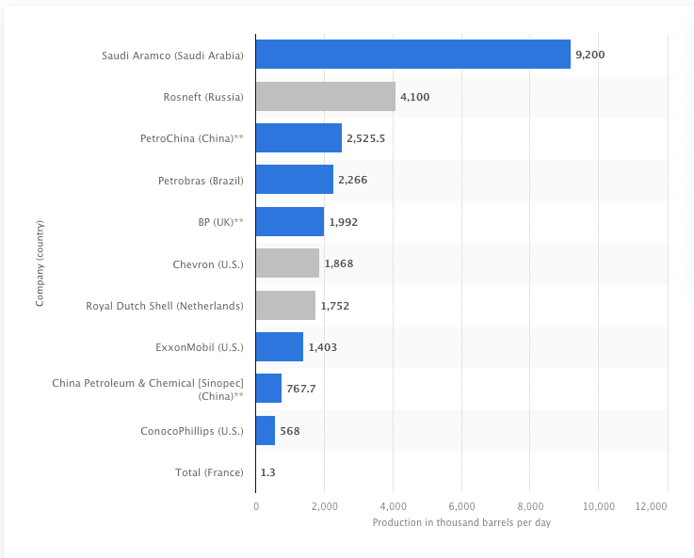This screenshot has height=558, width=694.
Task: Click the 'Royal Dutch Shell (Netherlands)' label
Action: (x=165, y=306)
